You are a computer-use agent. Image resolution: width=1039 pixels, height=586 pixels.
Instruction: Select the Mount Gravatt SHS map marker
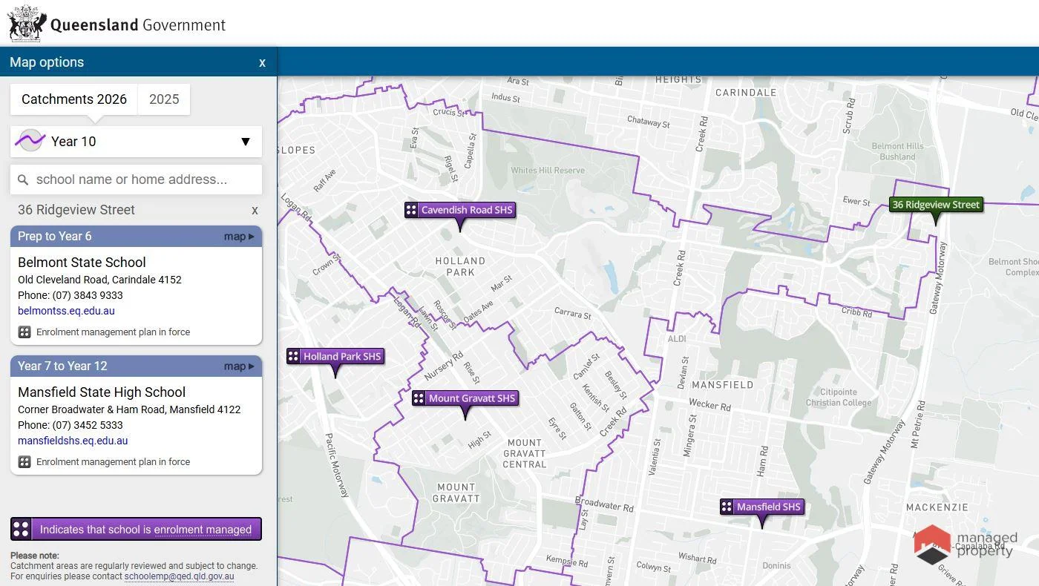point(465,399)
